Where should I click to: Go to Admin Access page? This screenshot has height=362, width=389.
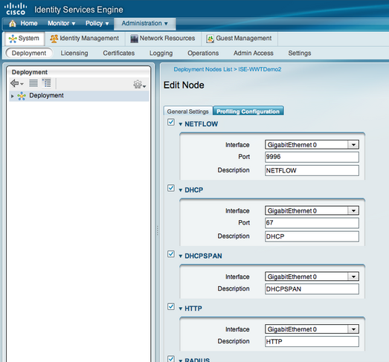[254, 53]
